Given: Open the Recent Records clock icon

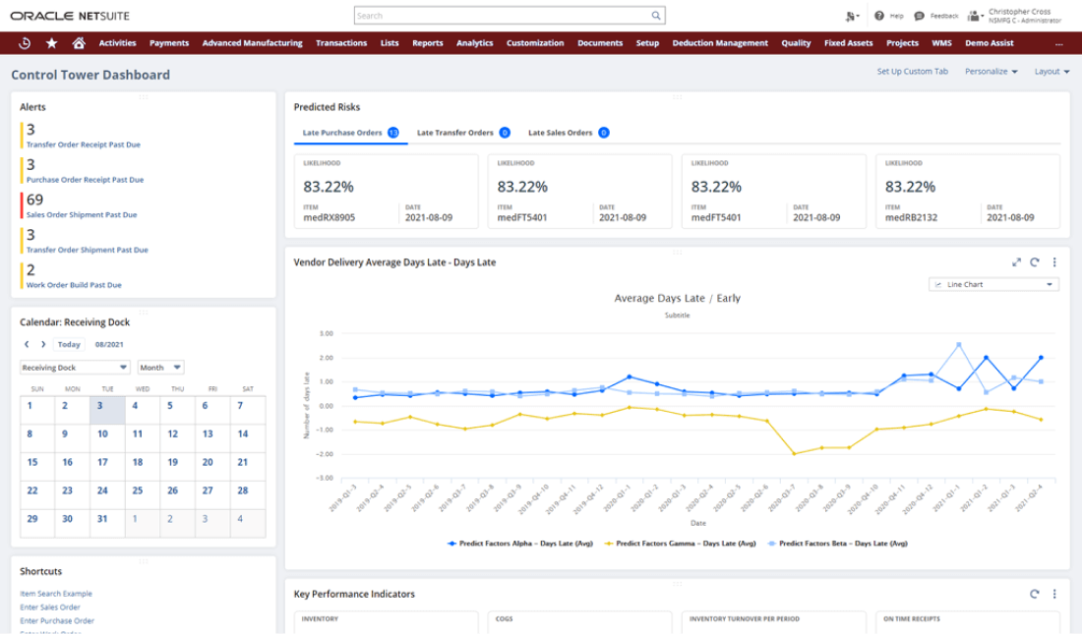Looking at the screenshot, I should click(x=25, y=43).
